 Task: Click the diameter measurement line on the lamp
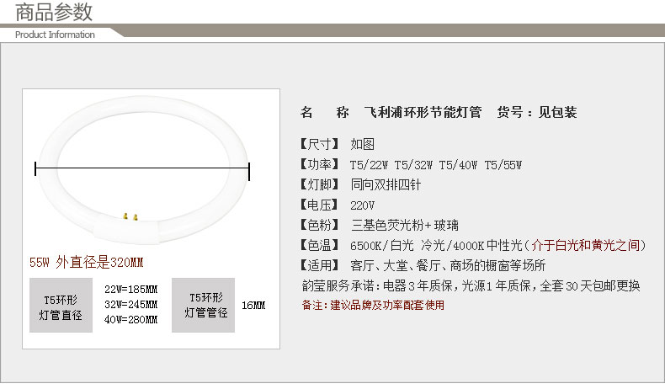coord(142,169)
